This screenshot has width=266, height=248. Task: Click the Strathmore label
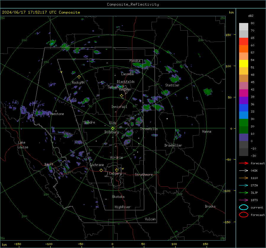(144, 175)
